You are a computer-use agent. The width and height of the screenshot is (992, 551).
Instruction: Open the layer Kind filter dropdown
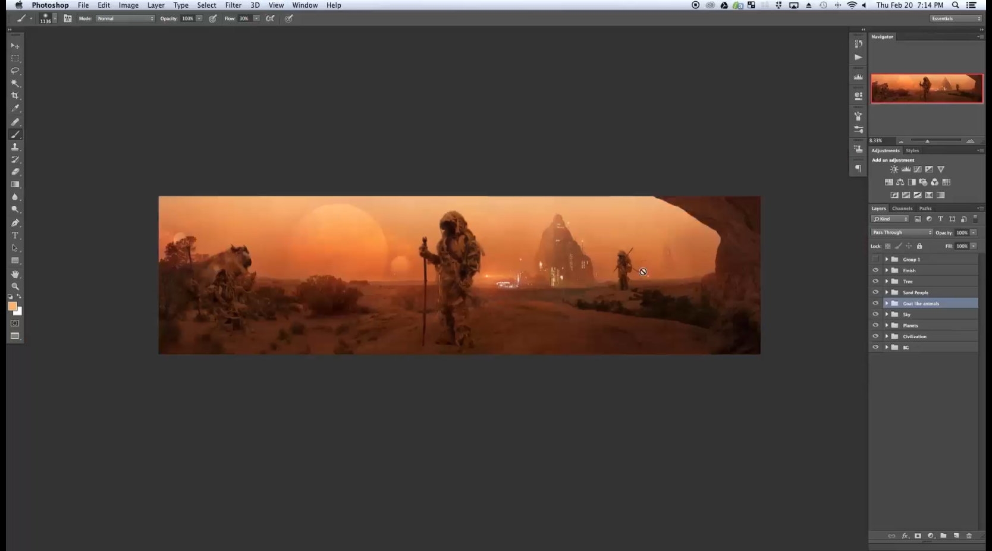point(890,219)
